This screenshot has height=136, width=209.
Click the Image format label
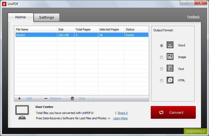click(x=182, y=57)
